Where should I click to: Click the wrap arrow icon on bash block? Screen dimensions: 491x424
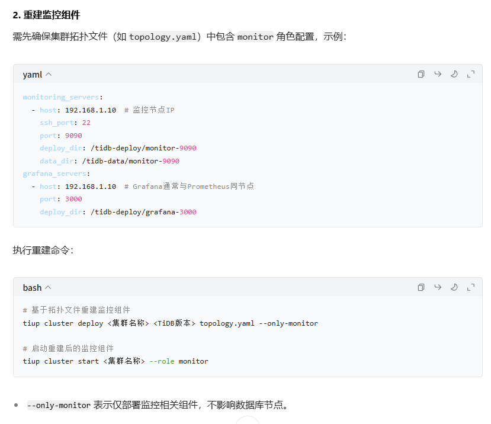click(438, 287)
